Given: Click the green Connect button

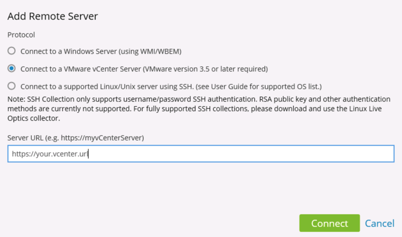Looking at the screenshot, I should [x=329, y=223].
